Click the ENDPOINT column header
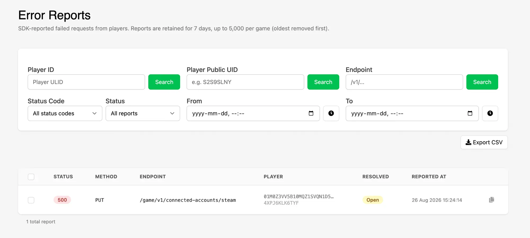This screenshot has height=238, width=530. coord(153,177)
